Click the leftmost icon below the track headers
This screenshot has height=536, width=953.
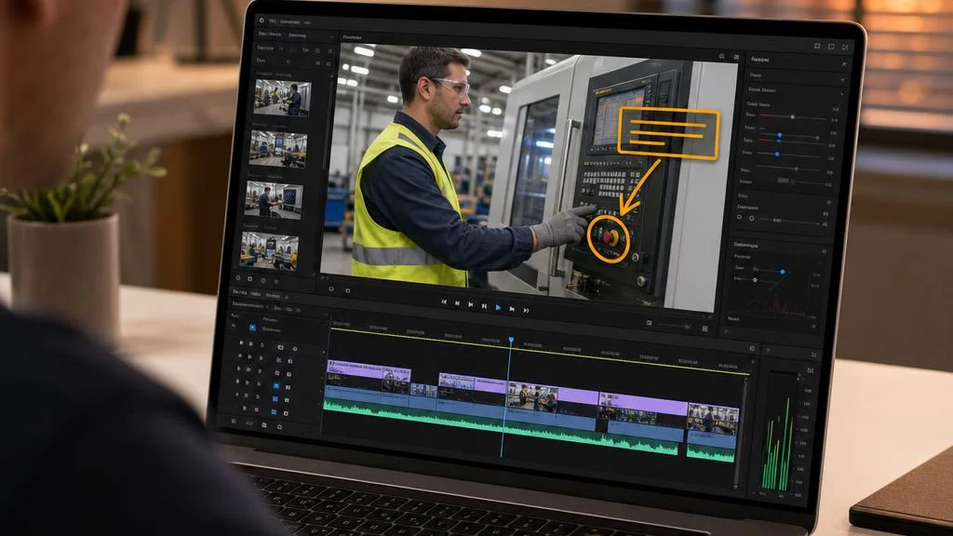(234, 421)
